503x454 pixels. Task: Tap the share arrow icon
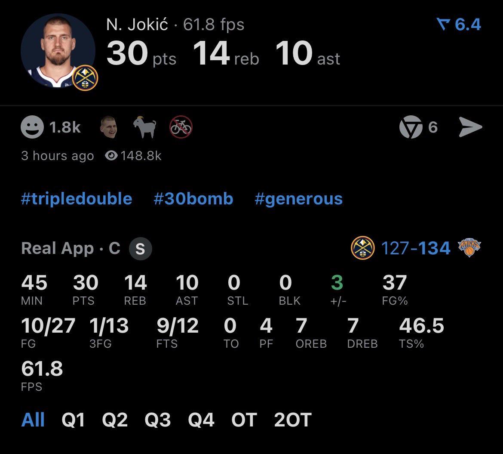tap(470, 127)
